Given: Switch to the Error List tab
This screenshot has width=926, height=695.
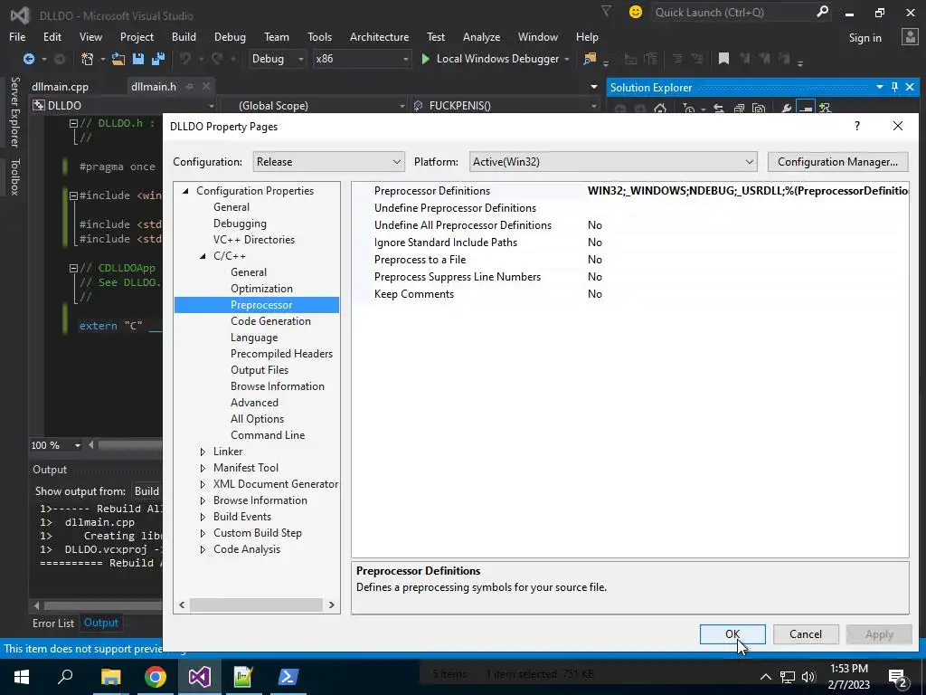Looking at the screenshot, I should 53,623.
